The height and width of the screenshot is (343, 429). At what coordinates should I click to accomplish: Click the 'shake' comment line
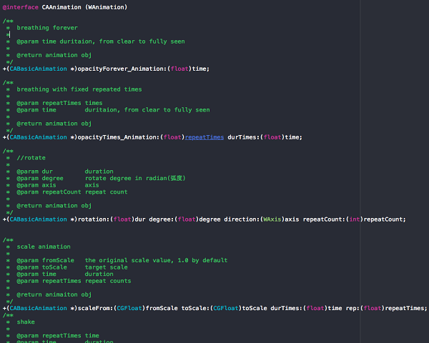(x=26, y=322)
